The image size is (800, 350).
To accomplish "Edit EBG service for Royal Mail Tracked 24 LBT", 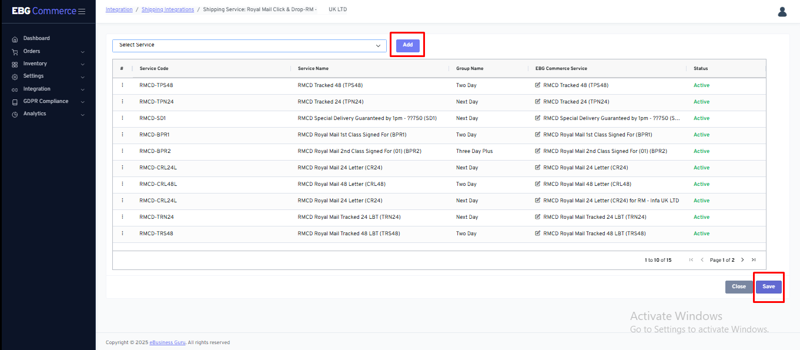I will pyautogui.click(x=538, y=217).
